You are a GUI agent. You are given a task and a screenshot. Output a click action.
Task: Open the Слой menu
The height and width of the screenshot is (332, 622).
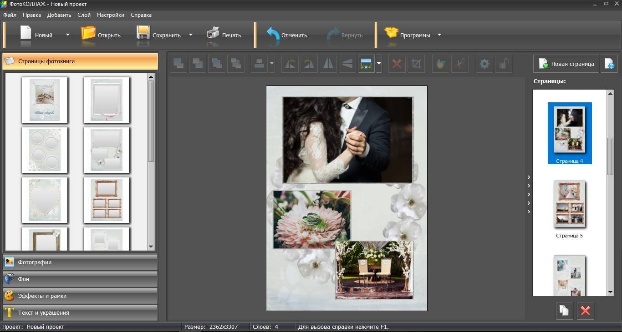click(x=84, y=15)
